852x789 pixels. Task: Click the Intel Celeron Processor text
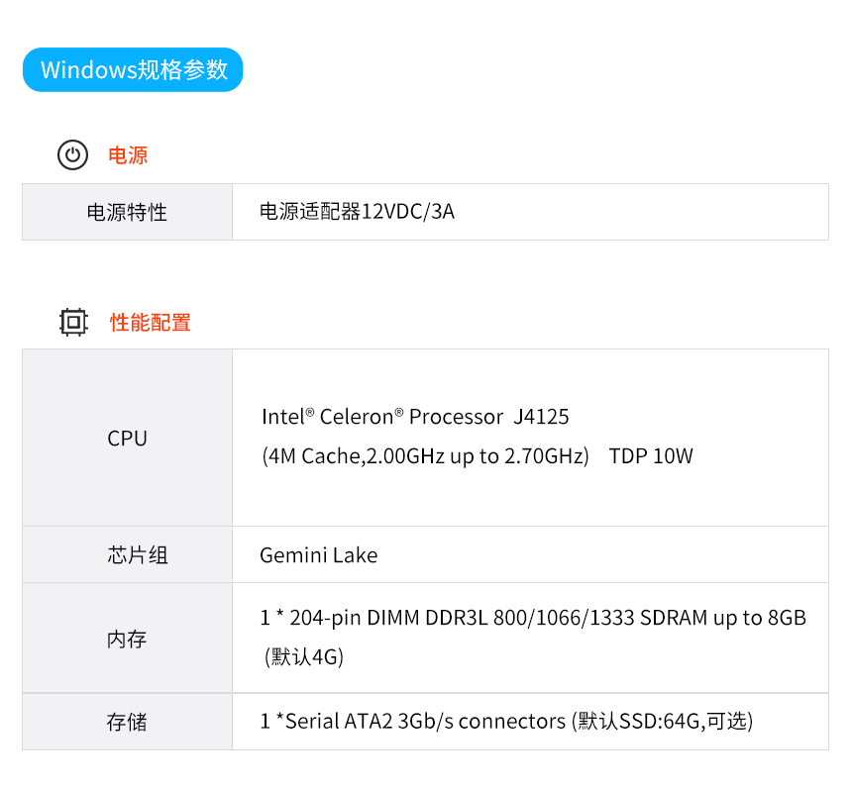[382, 417]
